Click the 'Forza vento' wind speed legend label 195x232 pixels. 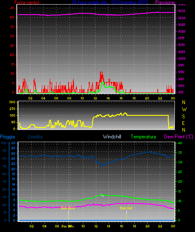click(x=27, y=3)
